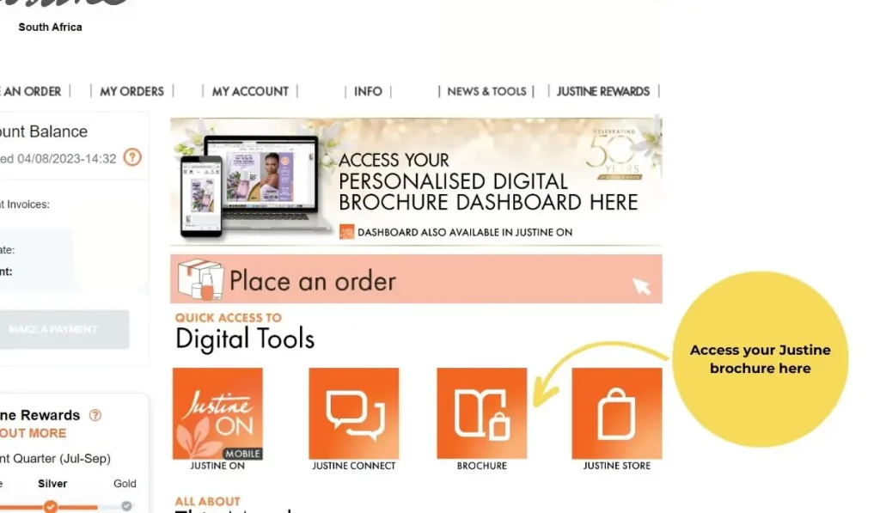Click the Place an order banner button
Image resolution: width=880 pixels, height=513 pixels.
(416, 279)
